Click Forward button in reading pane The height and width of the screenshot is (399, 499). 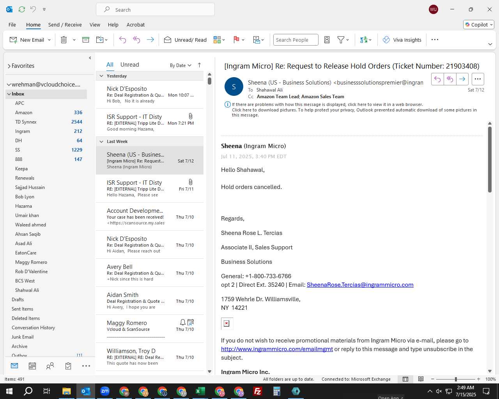462,79
